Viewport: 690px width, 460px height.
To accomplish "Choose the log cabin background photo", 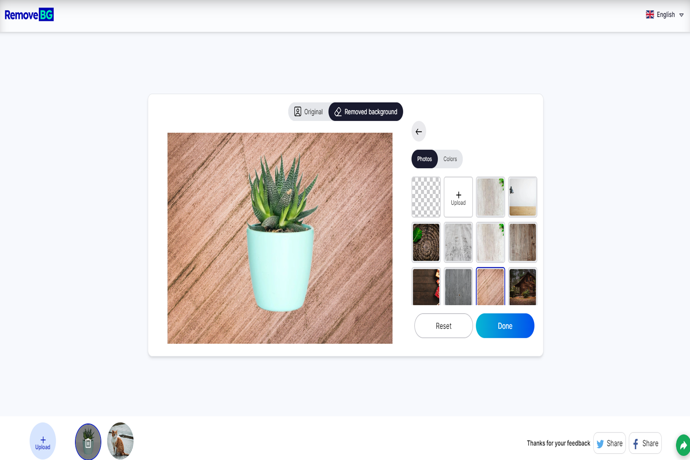I will point(523,287).
